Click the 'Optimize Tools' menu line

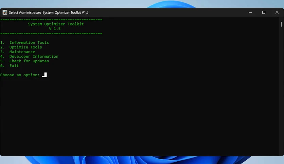tap(21, 47)
